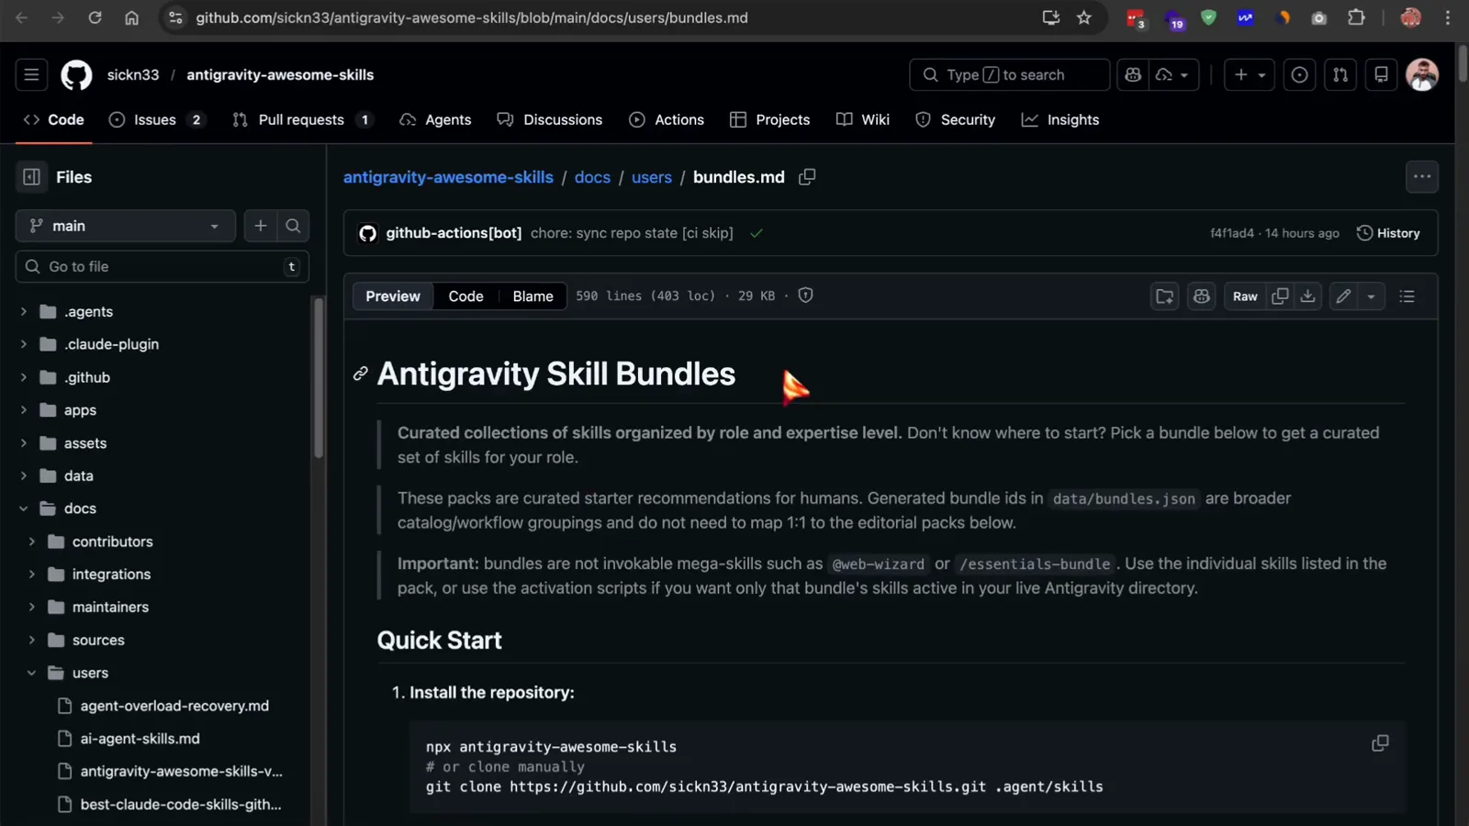The width and height of the screenshot is (1469, 826).
Task: Open History of bundles.md
Action: 1388,233
